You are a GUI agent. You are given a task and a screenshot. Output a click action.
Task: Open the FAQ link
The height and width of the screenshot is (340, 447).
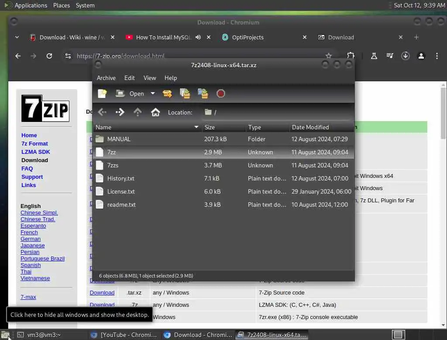point(27,168)
